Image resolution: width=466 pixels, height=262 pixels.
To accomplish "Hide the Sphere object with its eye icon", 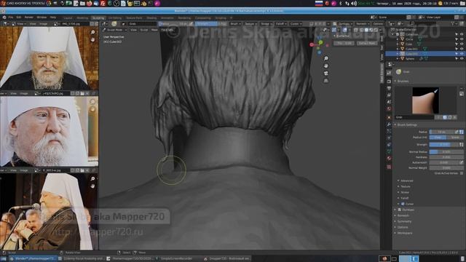I will (462, 58).
